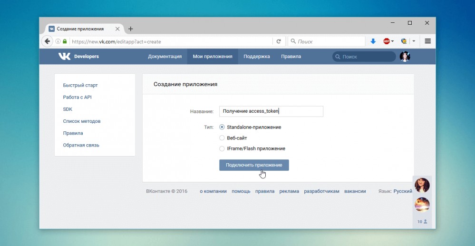Close the Создание приложения browser tab
The height and width of the screenshot is (246, 475).
tap(117, 29)
